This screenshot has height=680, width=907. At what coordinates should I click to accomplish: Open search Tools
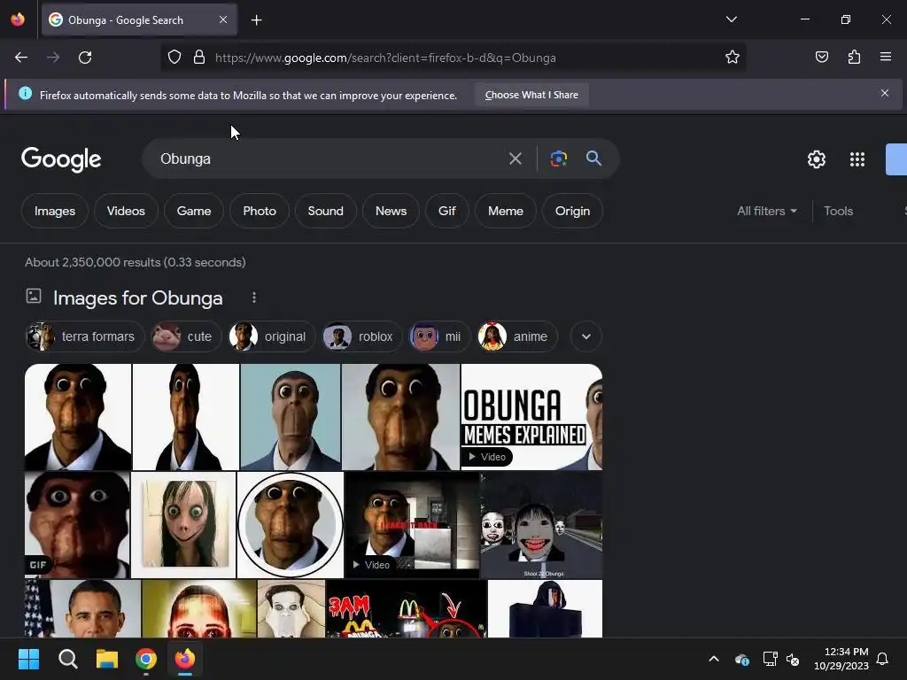point(838,211)
